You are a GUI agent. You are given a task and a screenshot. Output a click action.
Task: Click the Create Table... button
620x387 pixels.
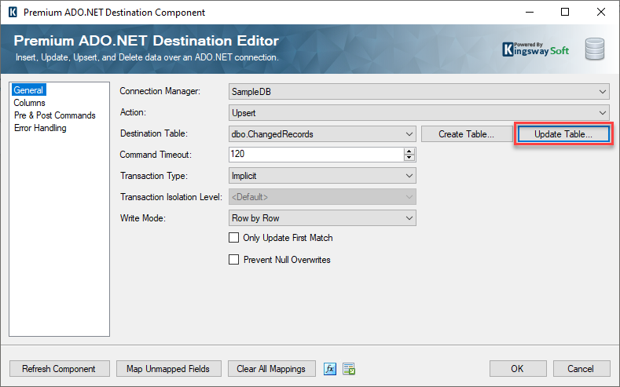click(466, 134)
